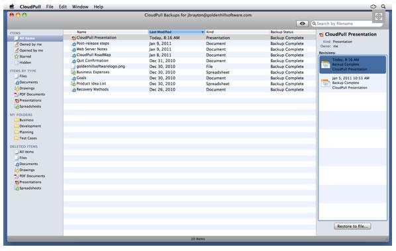Open the Help menu
The image size is (396, 251).
click(99, 7)
